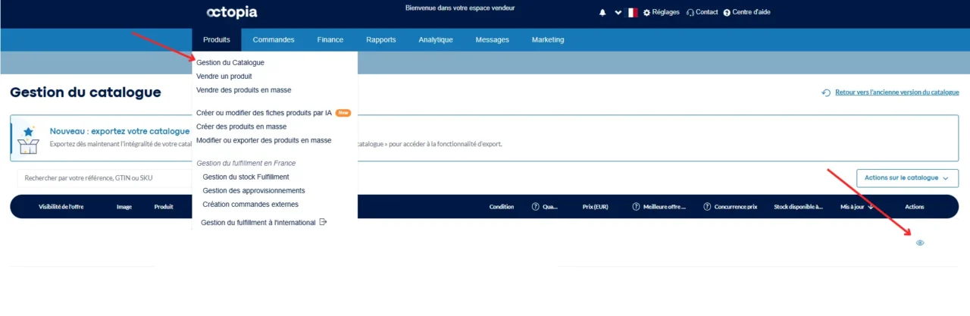Select Gestion du stock Fulfillment entry
The height and width of the screenshot is (316, 970).
(246, 177)
